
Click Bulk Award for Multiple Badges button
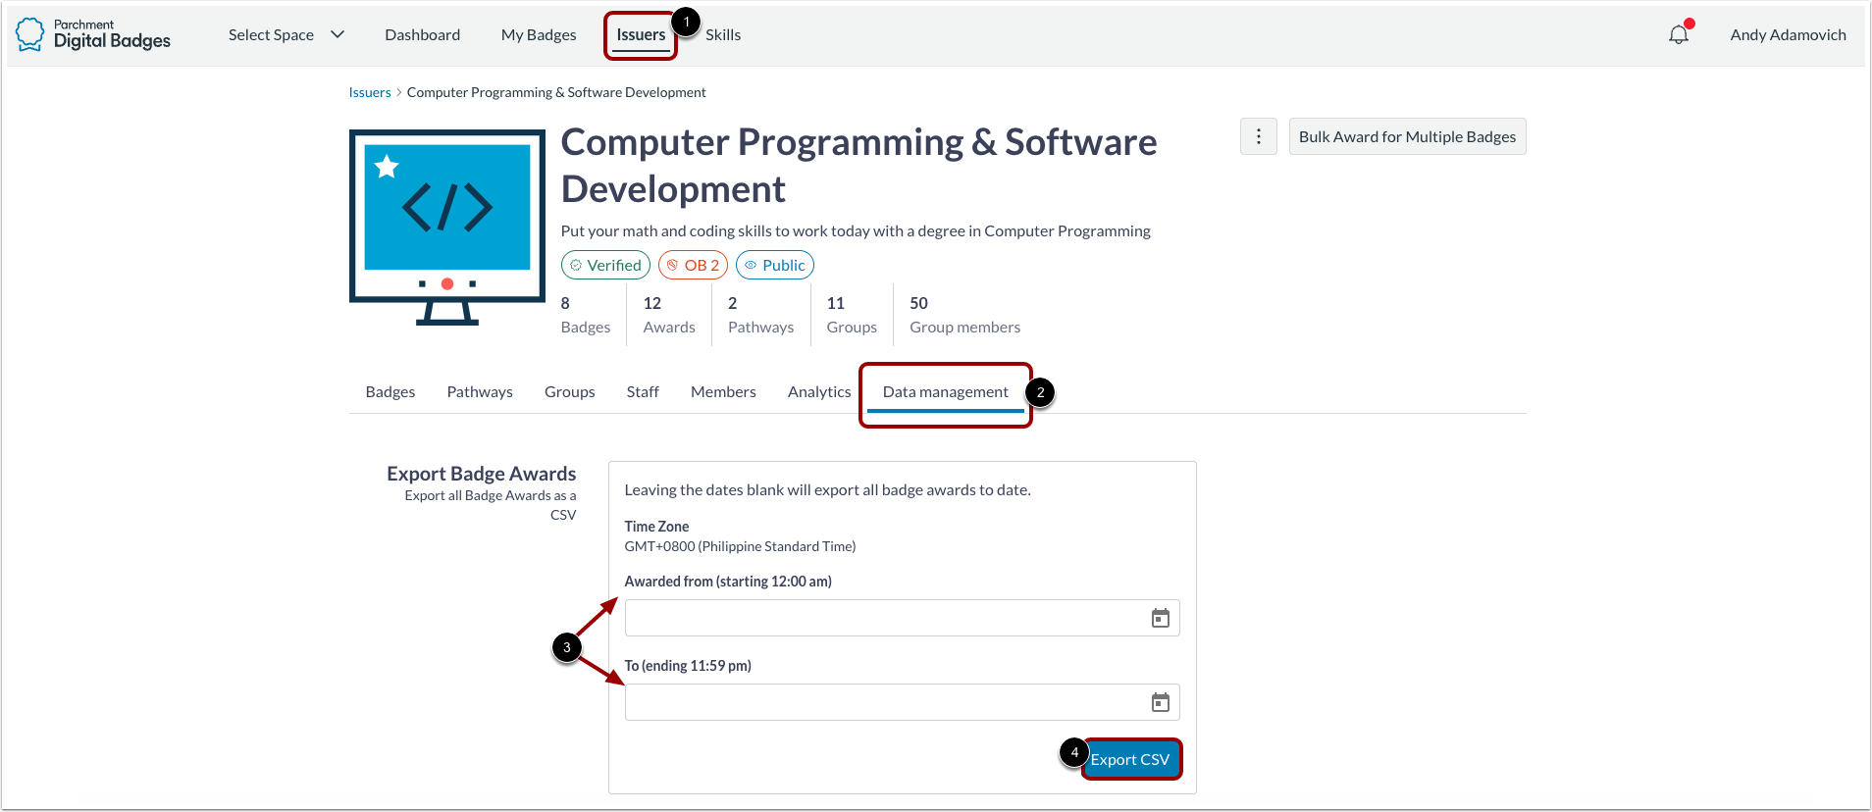click(x=1407, y=136)
